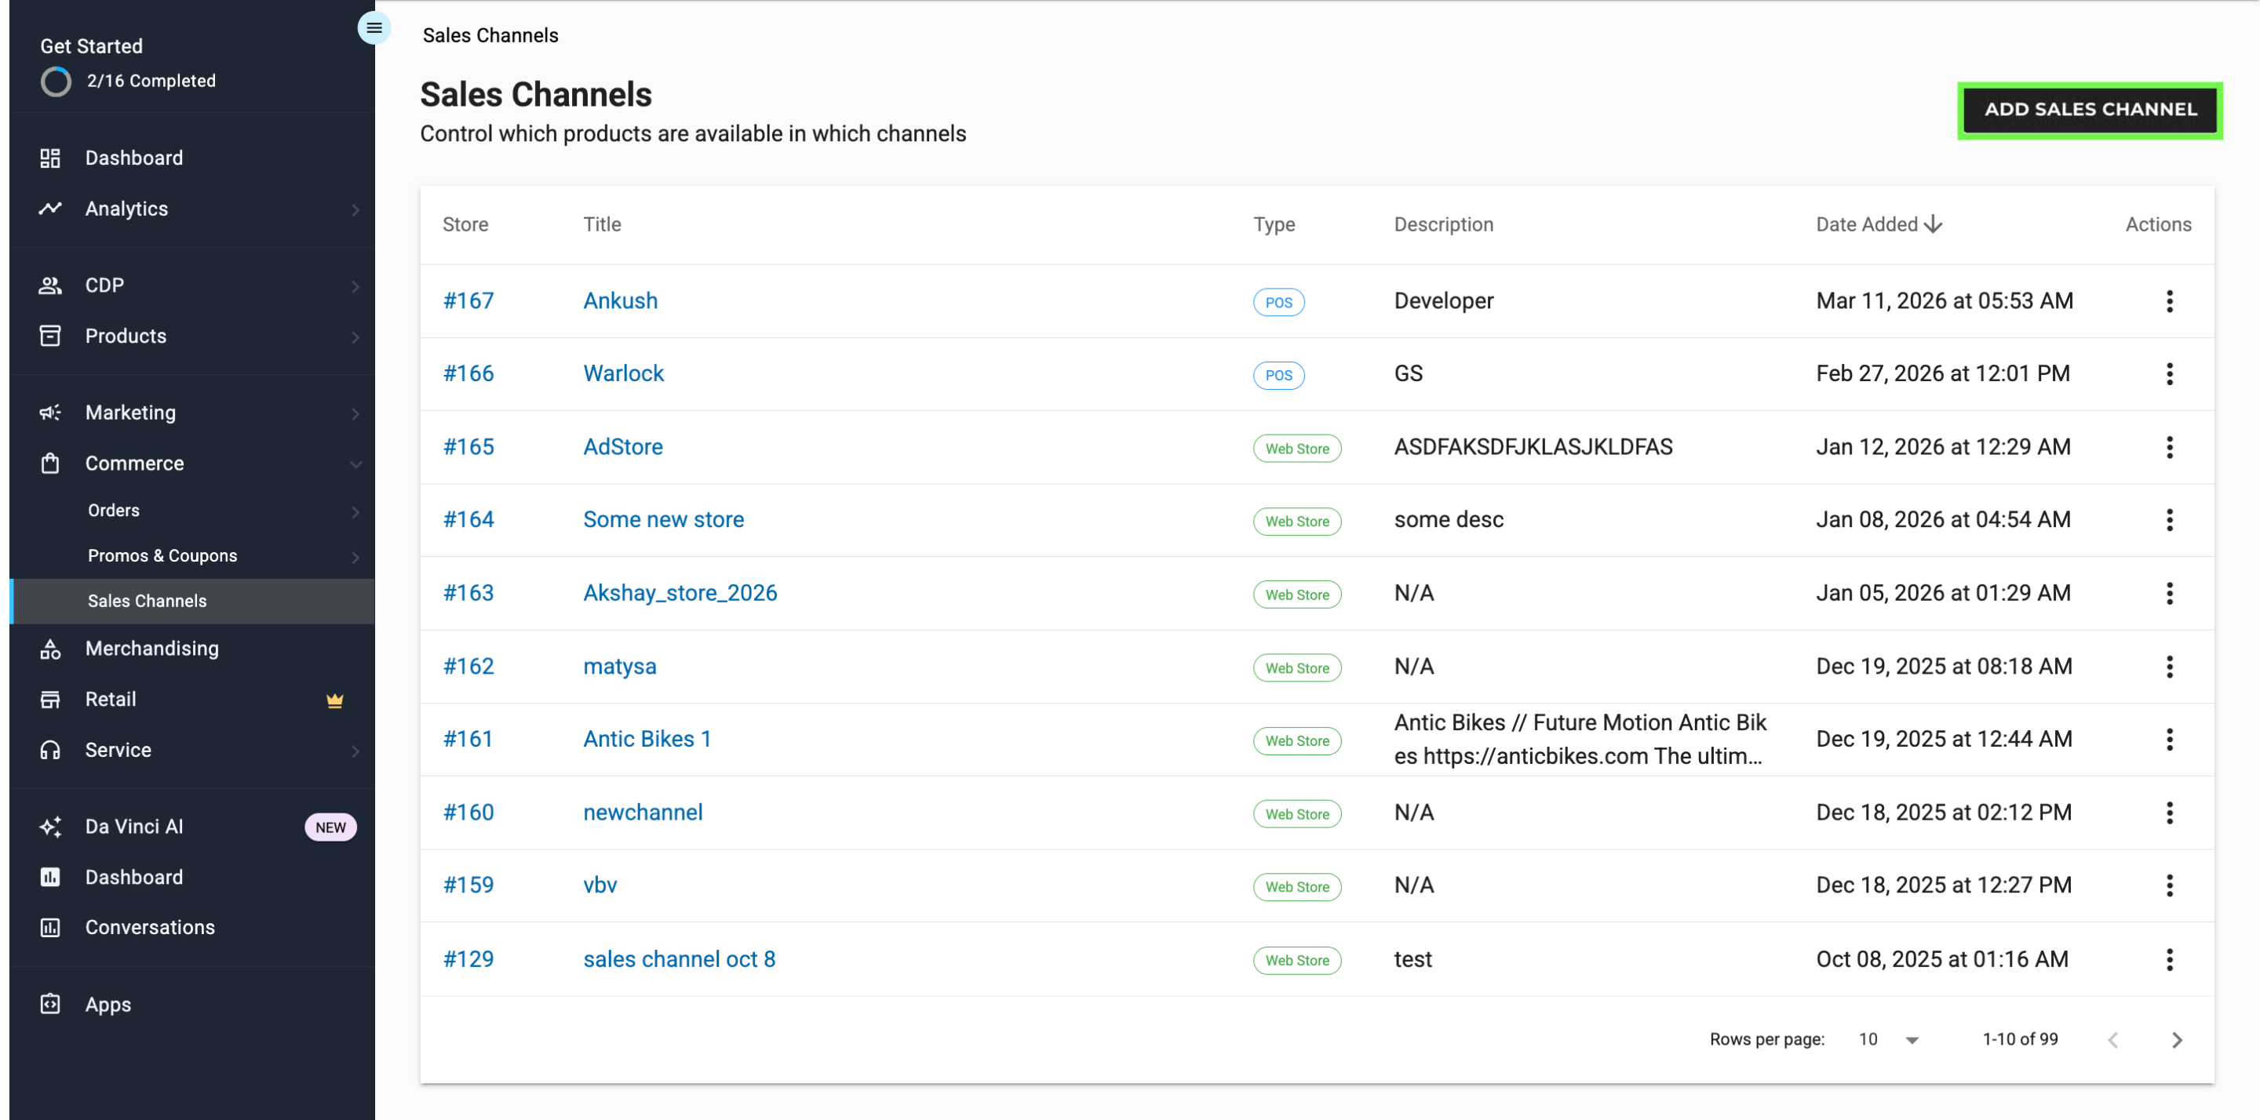Go to next page of channels
This screenshot has width=2260, height=1120.
(2177, 1039)
